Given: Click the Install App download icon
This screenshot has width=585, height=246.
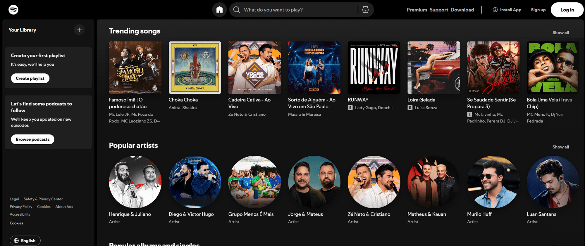Looking at the screenshot, I should pos(495,10).
